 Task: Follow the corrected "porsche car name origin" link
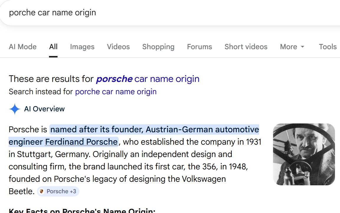coord(148,79)
